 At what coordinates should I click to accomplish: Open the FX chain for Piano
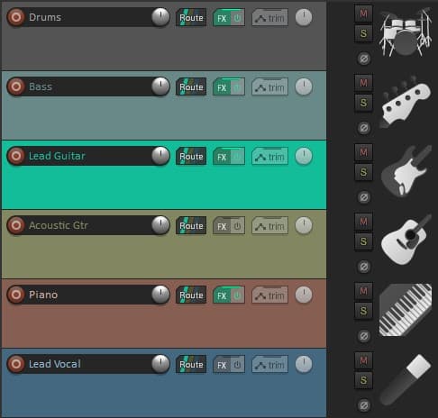(222, 295)
